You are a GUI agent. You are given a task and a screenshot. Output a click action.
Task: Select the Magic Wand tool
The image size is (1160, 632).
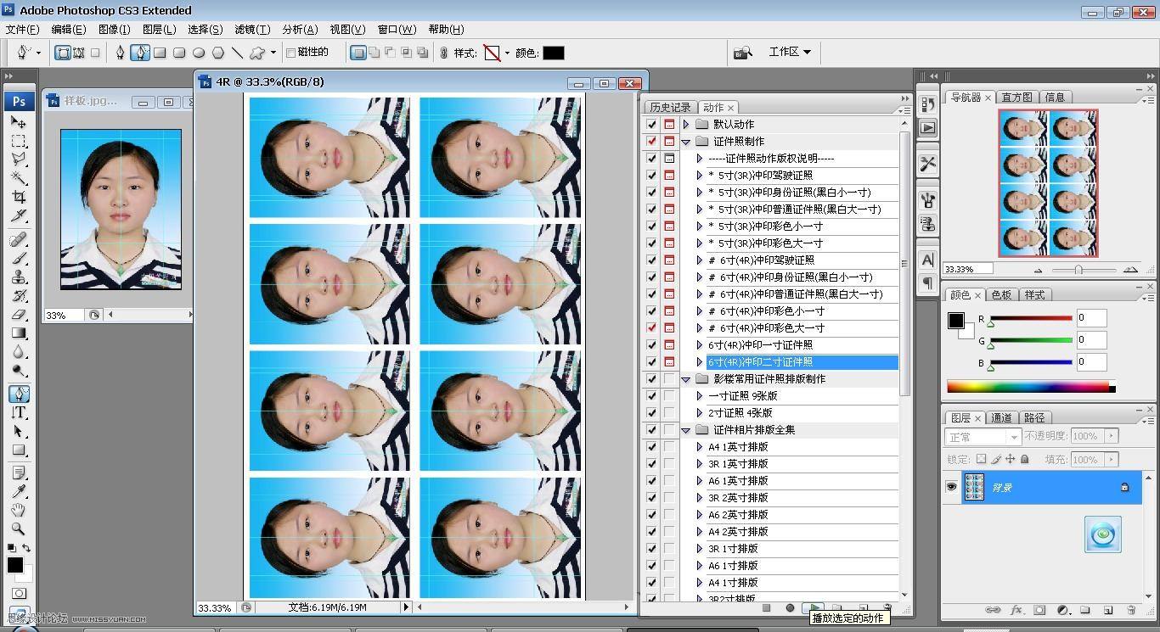point(19,178)
